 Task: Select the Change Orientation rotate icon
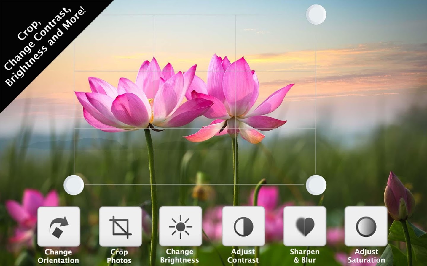pos(59,227)
